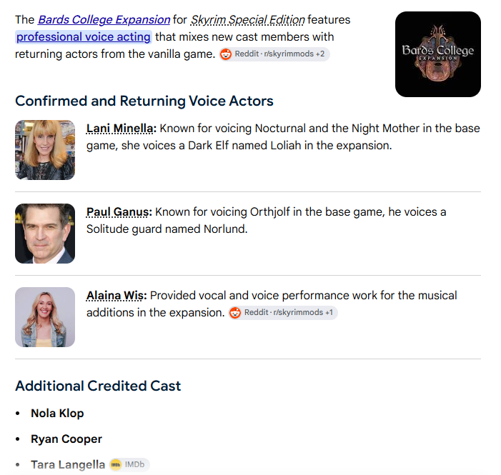
Task: Click the Confirmed and Returning Voice Actors heading
Action: [x=144, y=101]
